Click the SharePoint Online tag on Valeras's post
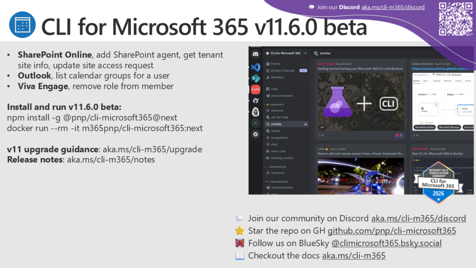The image size is (476, 268). pos(424,127)
